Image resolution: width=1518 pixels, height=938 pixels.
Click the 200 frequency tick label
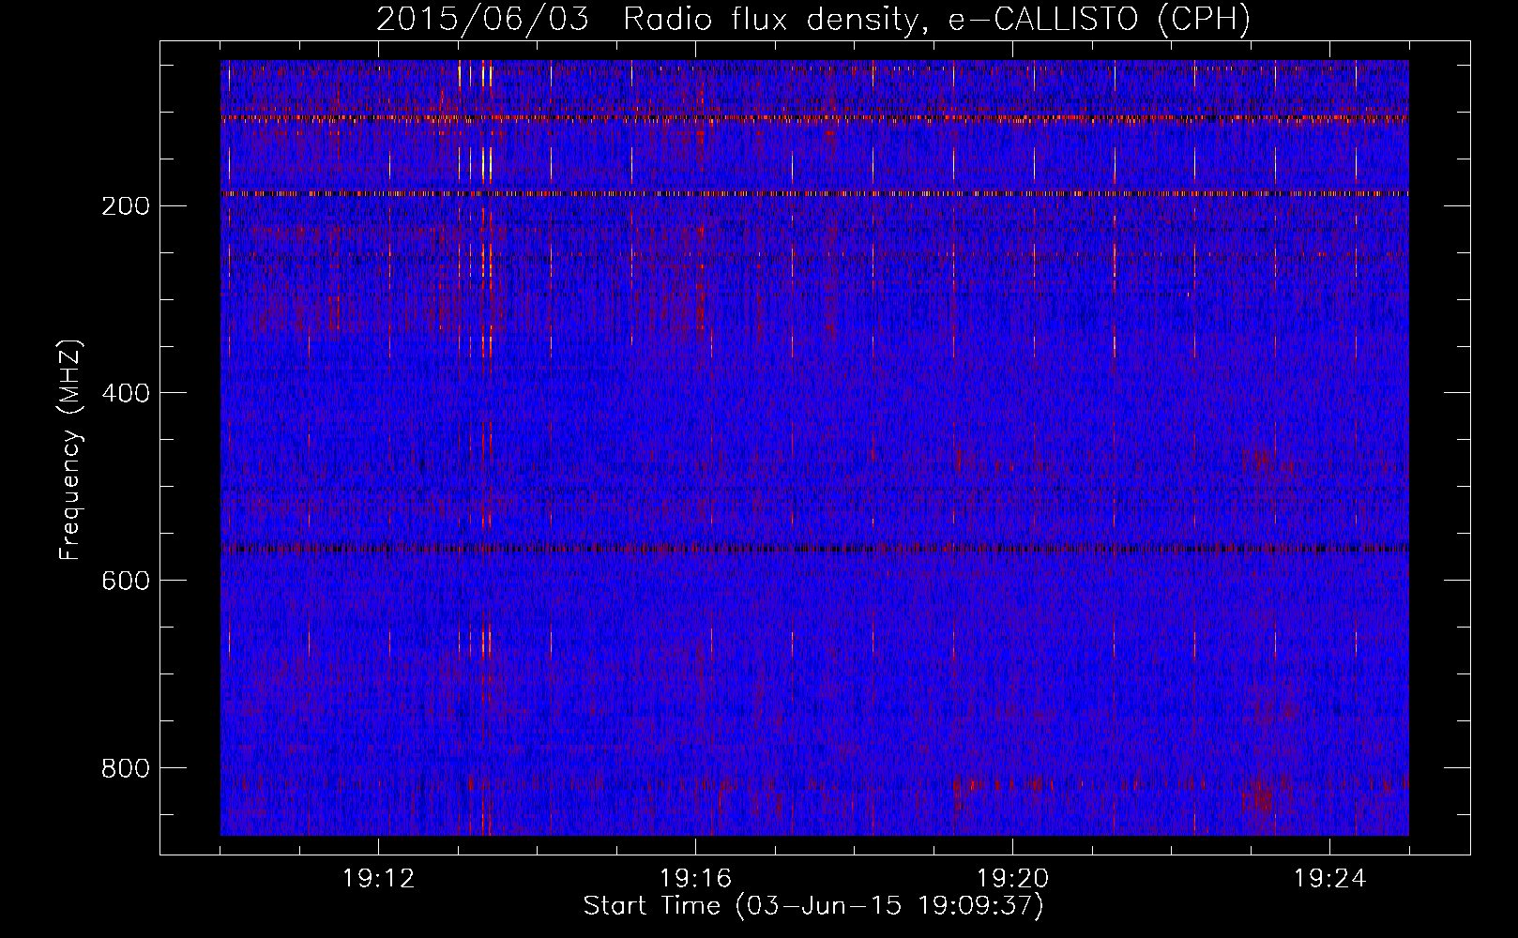(125, 205)
